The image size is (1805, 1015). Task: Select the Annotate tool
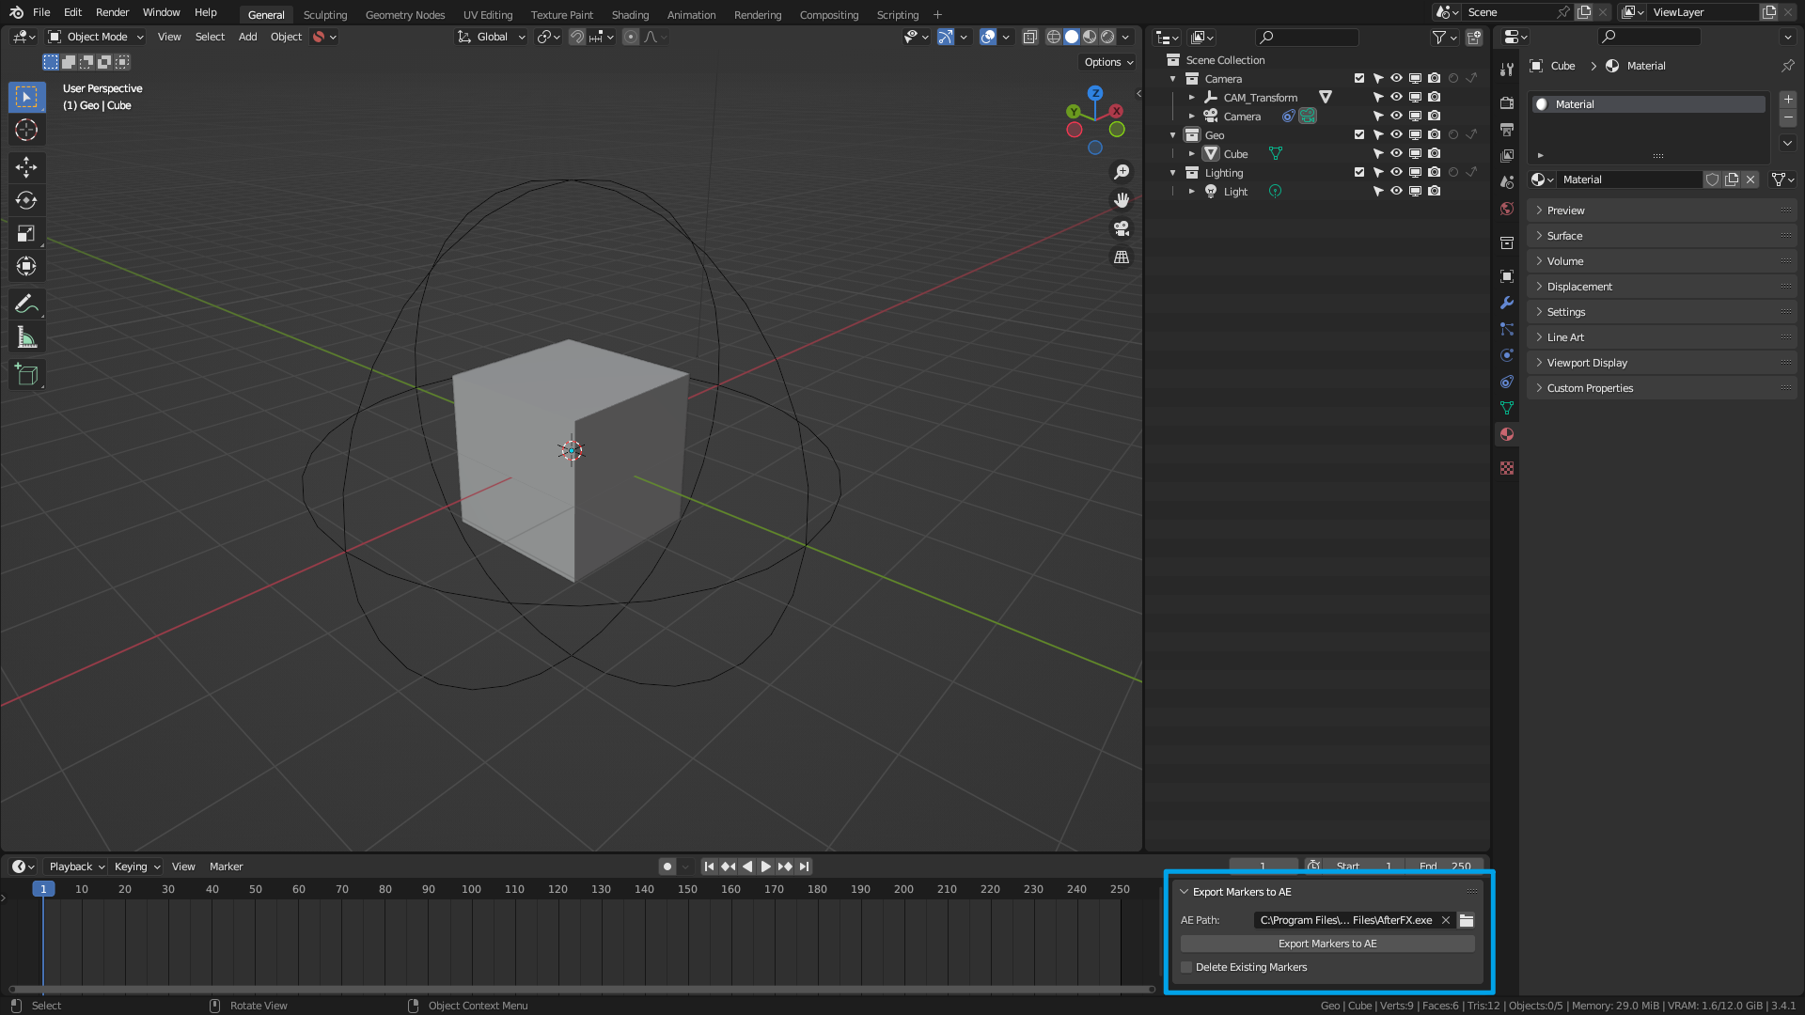[x=26, y=304]
